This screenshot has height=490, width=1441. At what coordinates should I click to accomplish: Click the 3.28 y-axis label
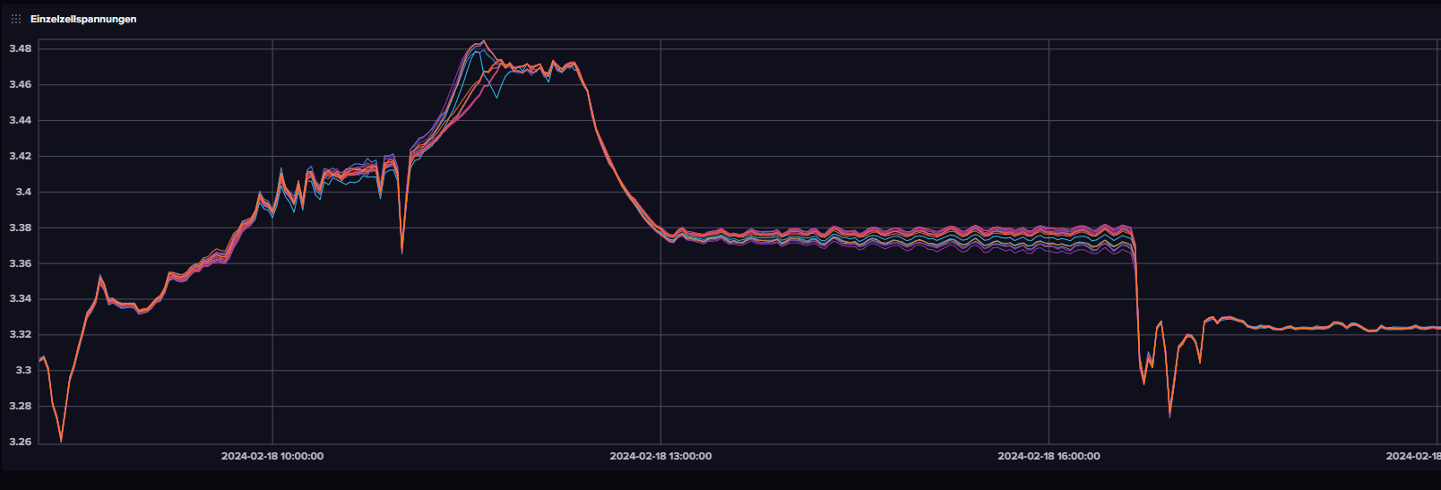[x=20, y=406]
